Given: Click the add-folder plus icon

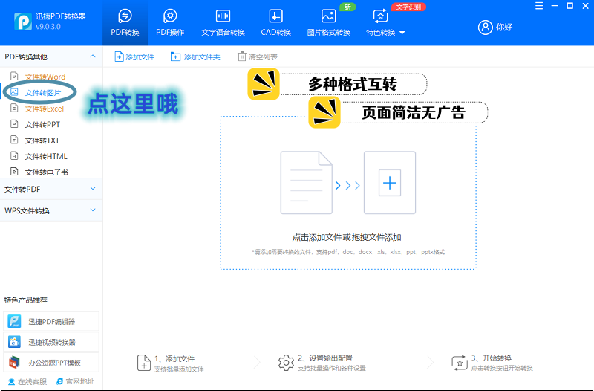Looking at the screenshot, I should point(175,57).
